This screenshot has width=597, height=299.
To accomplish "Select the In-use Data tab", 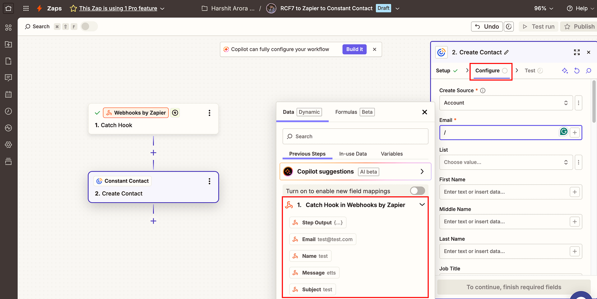I will tap(353, 154).
